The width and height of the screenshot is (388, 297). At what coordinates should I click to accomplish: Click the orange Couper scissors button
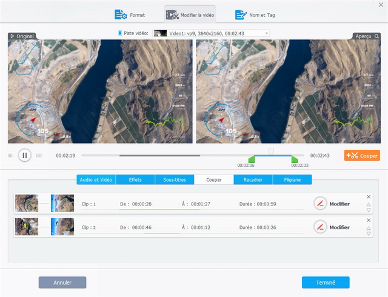point(362,156)
